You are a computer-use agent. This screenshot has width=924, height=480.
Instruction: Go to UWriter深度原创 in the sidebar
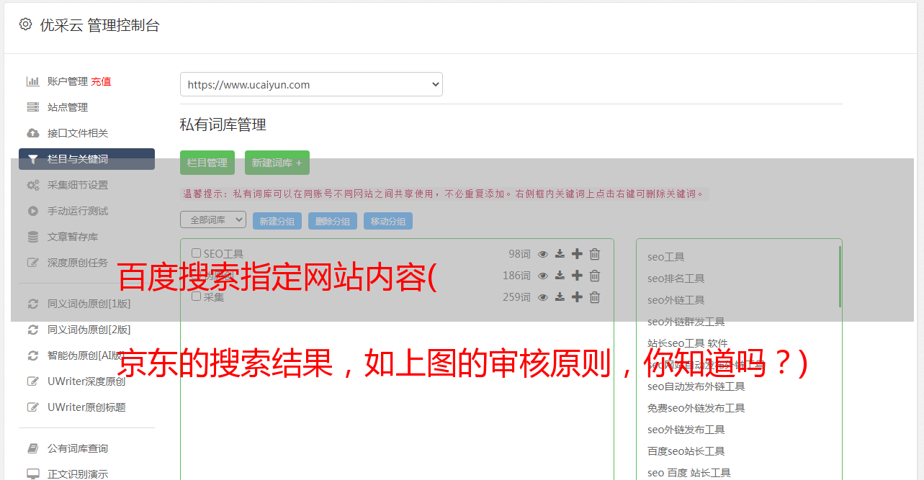[x=86, y=381]
